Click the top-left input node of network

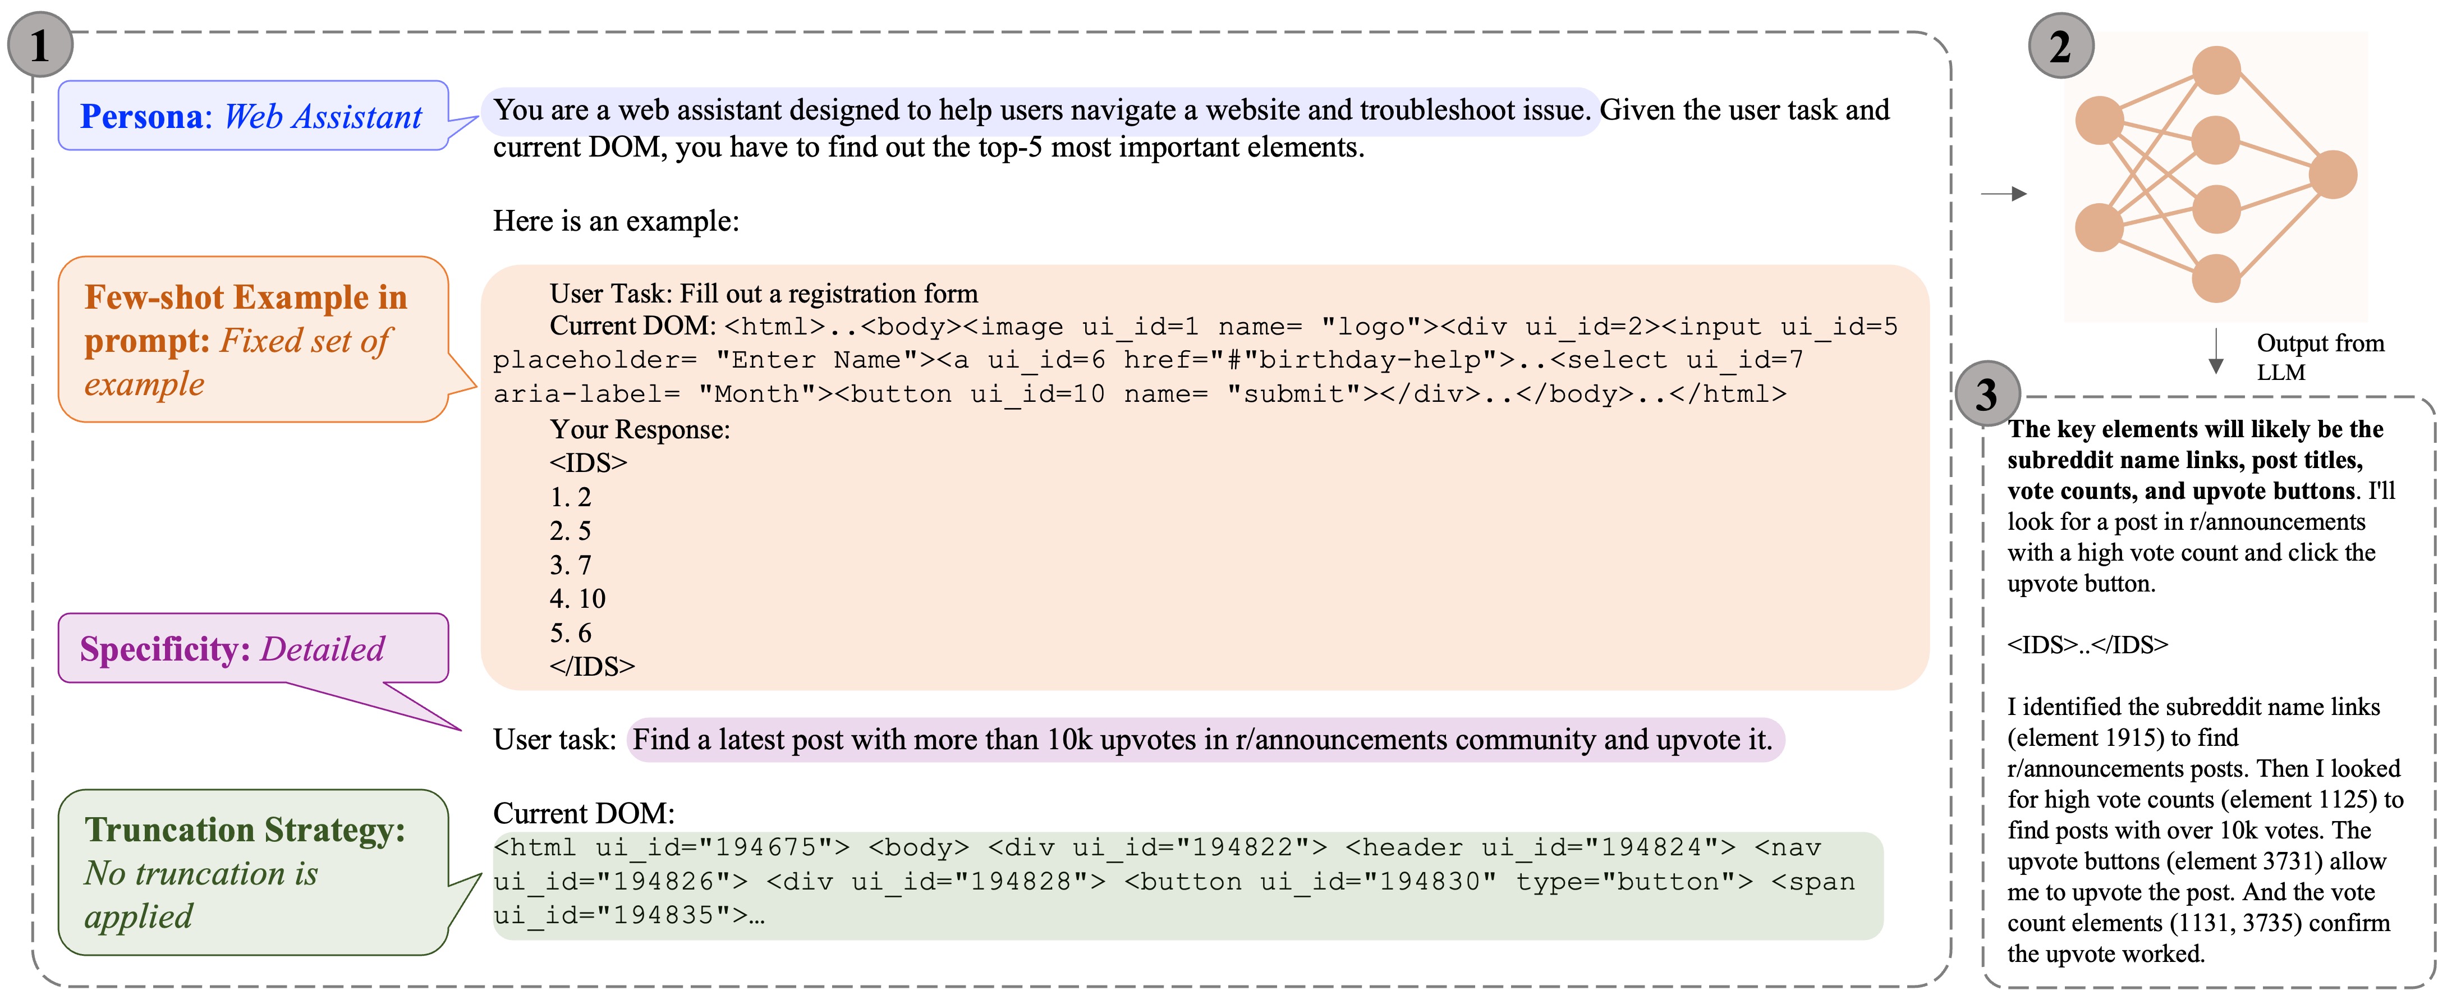coord(2099,121)
